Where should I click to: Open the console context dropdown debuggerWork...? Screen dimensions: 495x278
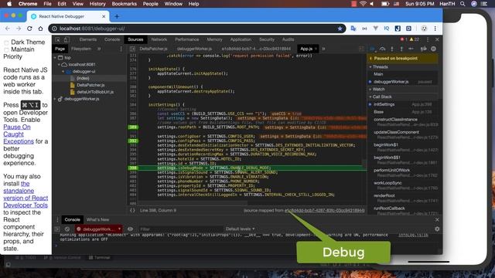99,229
